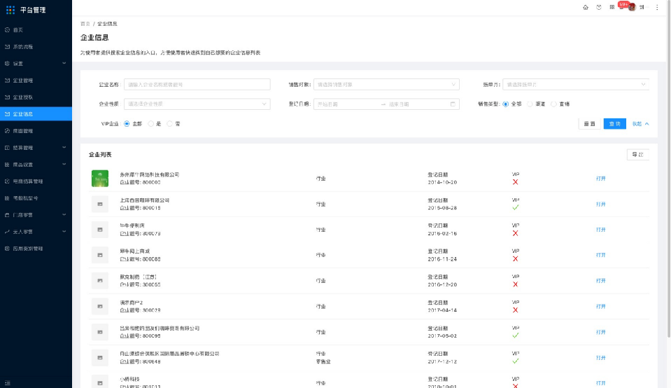Open the 企业性质 dropdown

pyautogui.click(x=197, y=104)
